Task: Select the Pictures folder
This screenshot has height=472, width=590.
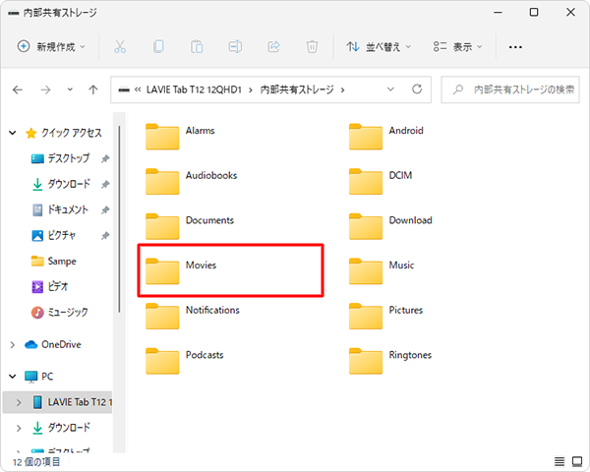Action: click(x=385, y=316)
